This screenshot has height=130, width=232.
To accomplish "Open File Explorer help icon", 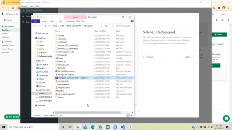I will (132, 21).
